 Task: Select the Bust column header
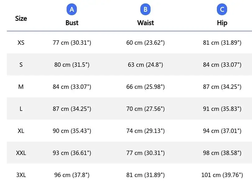pos(72,23)
